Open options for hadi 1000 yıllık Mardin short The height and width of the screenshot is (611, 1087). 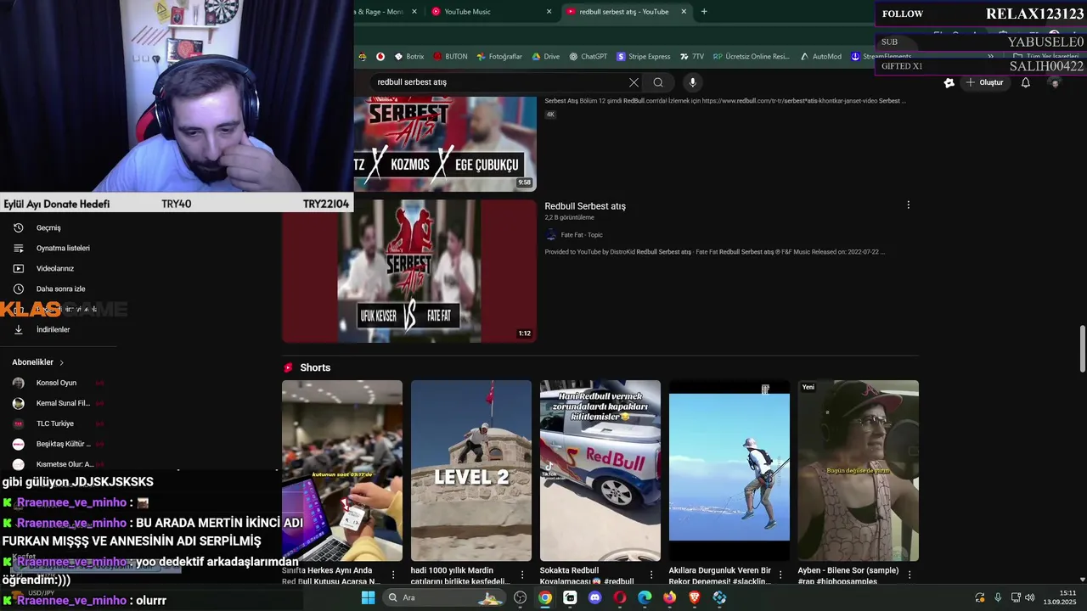pos(522,575)
